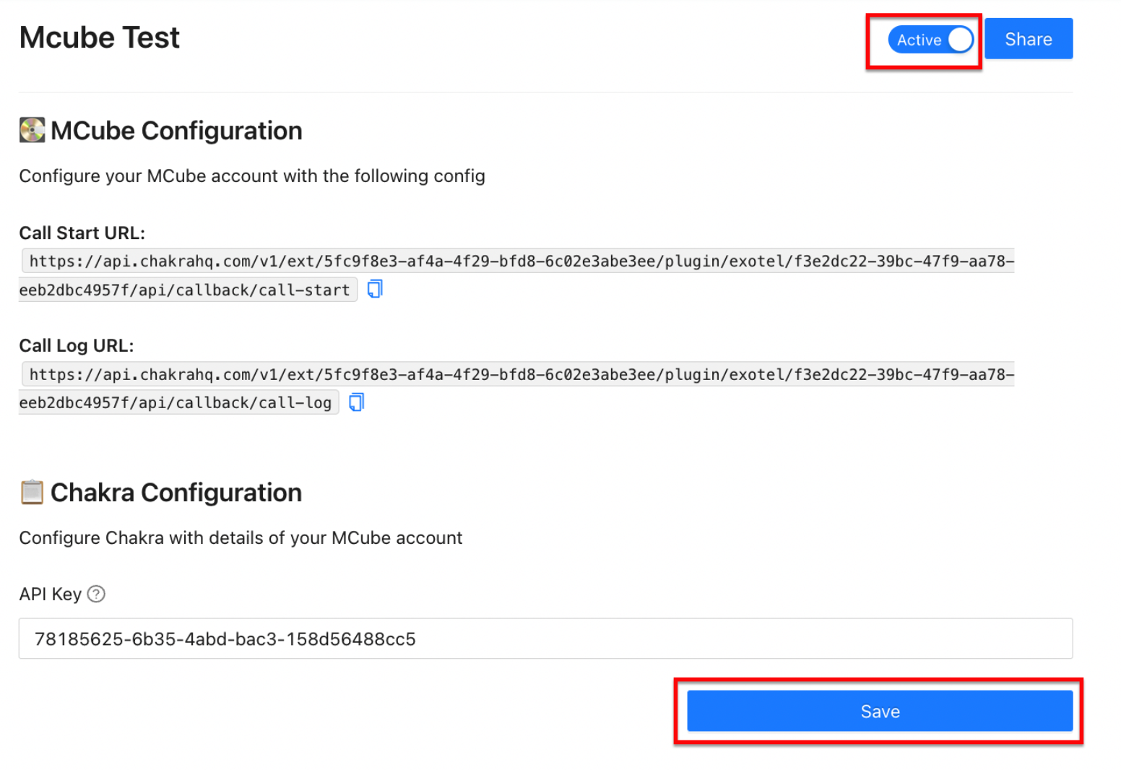The width and height of the screenshot is (1121, 770).
Task: Click the Chakra Configuration clipboard icon
Action: tap(32, 493)
